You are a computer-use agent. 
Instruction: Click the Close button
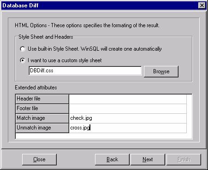tap(39, 159)
